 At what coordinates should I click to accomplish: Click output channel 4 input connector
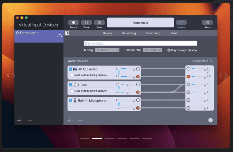click(188, 92)
